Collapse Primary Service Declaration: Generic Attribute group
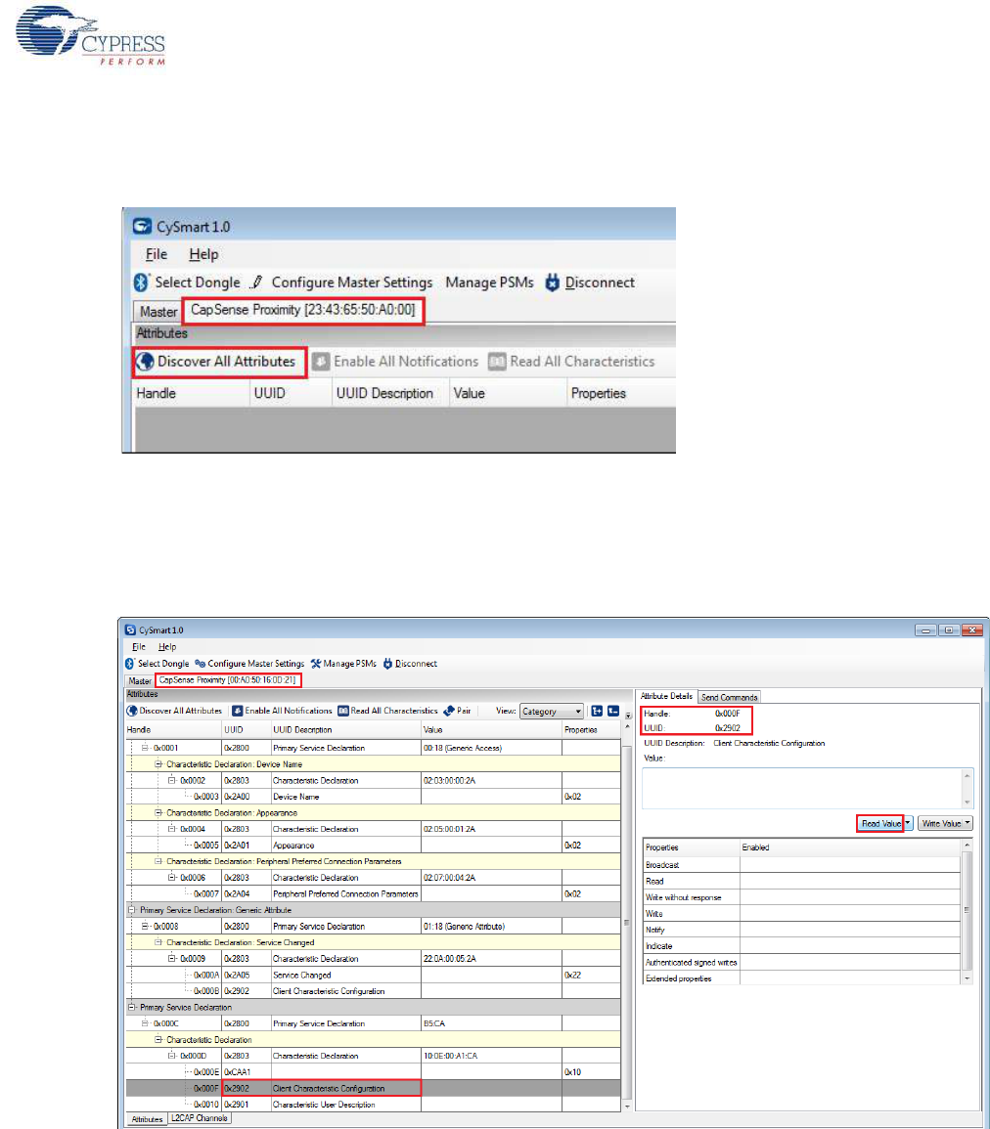This screenshot has width=990, height=1129. coord(131,910)
